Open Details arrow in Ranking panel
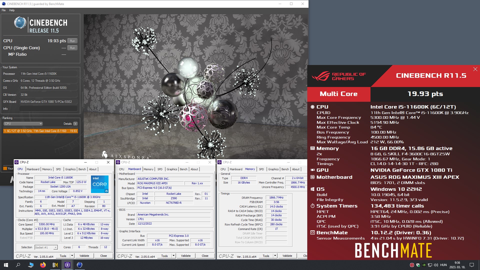The width and height of the screenshot is (480, 270). [75, 124]
